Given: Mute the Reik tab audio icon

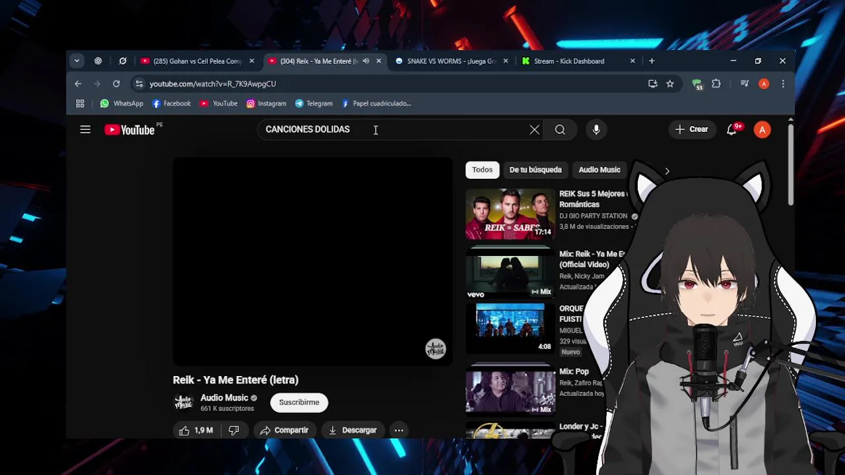Looking at the screenshot, I should [x=366, y=61].
